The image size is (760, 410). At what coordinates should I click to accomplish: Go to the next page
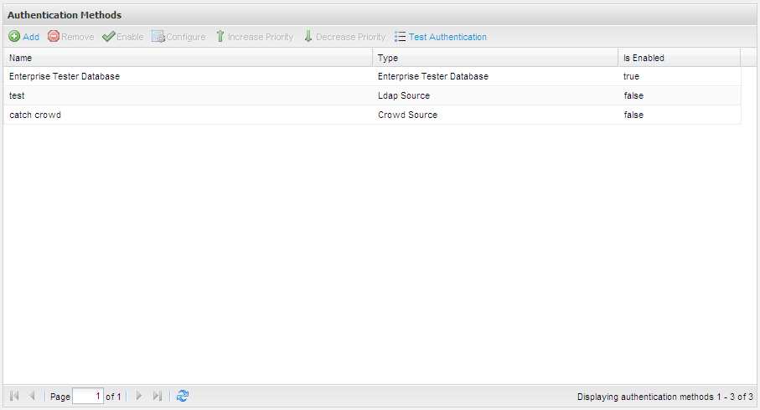(139, 396)
